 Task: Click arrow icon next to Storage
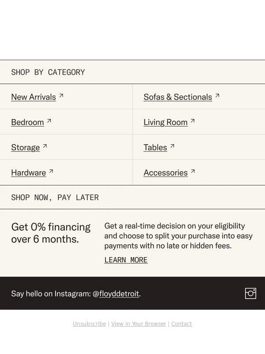[45, 146]
